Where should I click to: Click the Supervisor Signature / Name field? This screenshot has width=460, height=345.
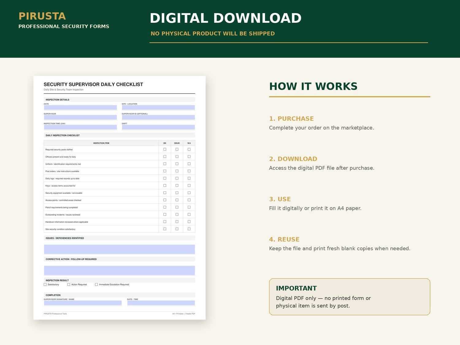click(x=83, y=303)
